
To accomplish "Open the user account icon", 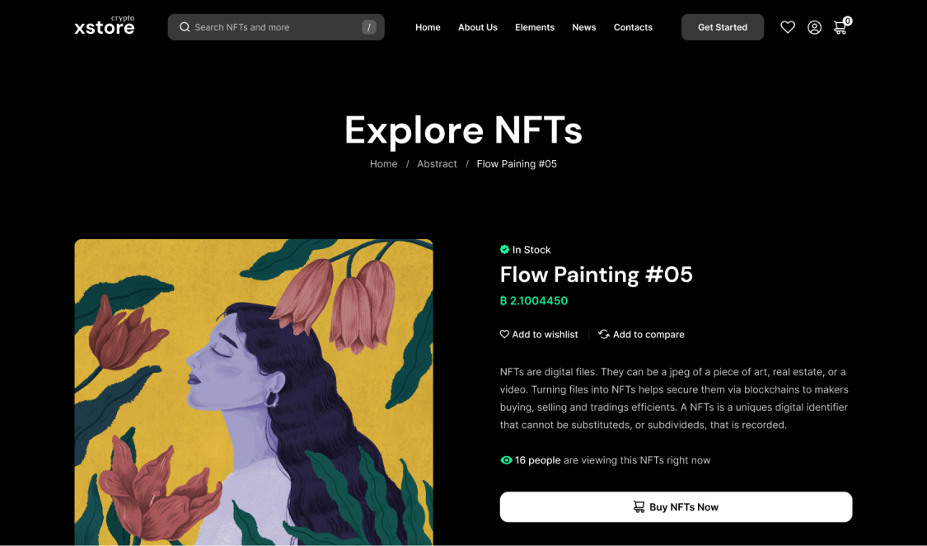I will (814, 27).
